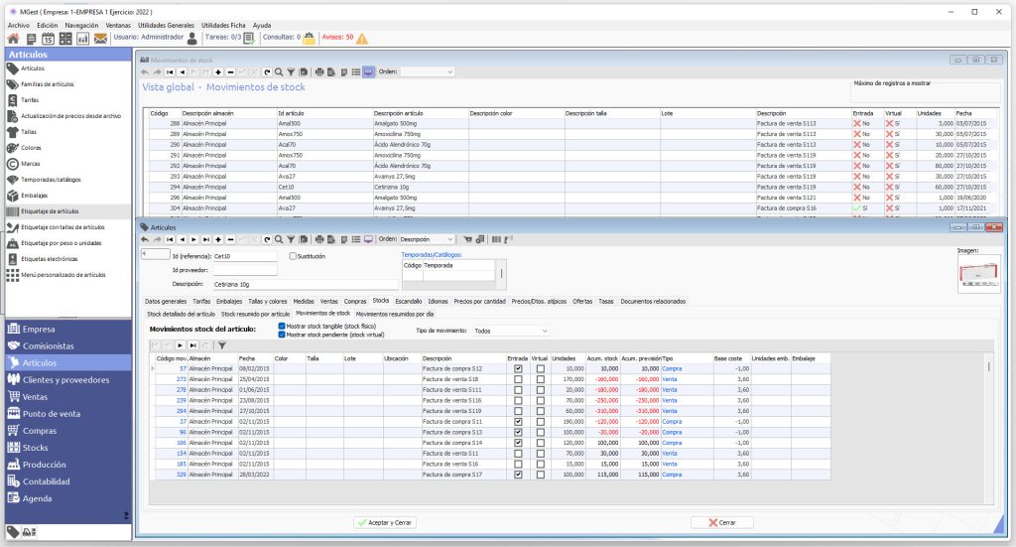Viewport: 1016px width, 547px height.
Task: Delete the record with minus in the Artículos toolbar
Action: [x=230, y=239]
